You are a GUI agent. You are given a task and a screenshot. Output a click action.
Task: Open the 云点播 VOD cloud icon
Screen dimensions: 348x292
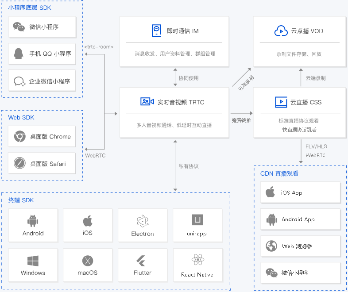coord(281,31)
